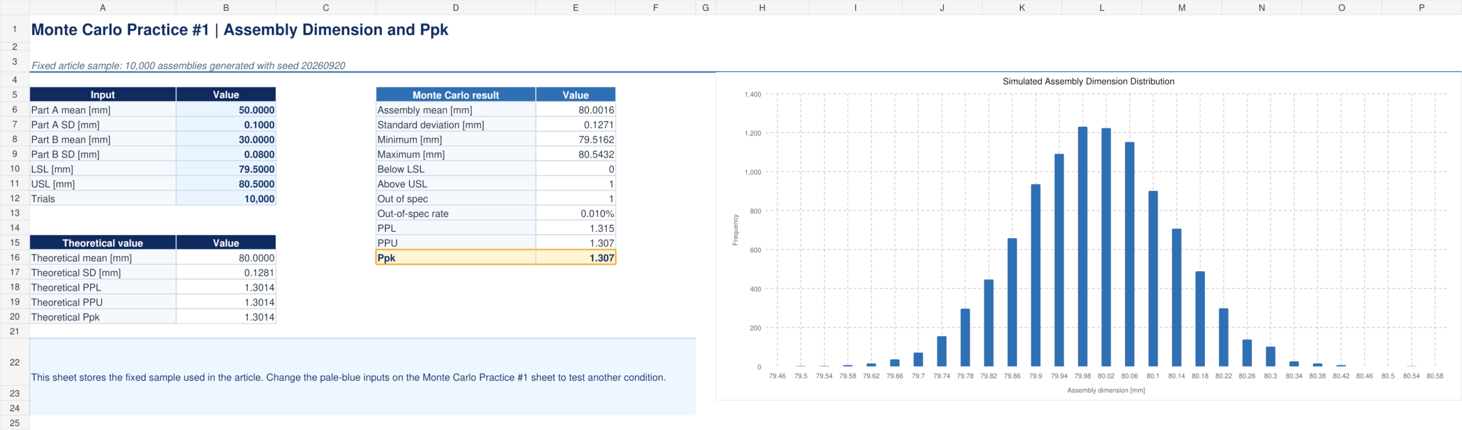
Task: Select the Assembly mean value 80.0016
Action: (x=575, y=110)
